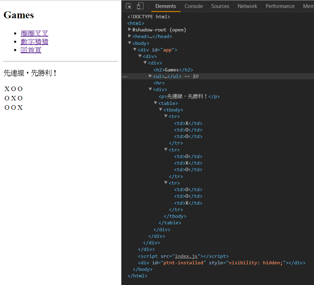The height and width of the screenshot is (285, 314).
Task: Expand the collapsed head element
Action: pyautogui.click(x=130, y=36)
